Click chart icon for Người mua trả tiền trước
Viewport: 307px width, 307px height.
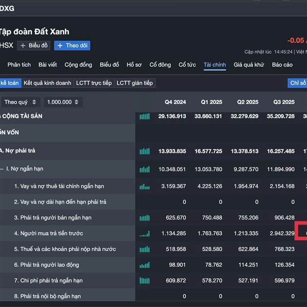145,234
